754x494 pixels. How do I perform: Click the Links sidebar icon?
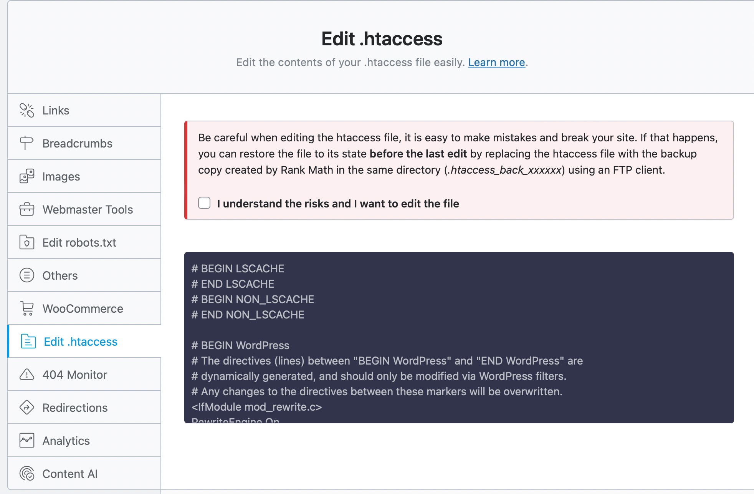coord(26,110)
